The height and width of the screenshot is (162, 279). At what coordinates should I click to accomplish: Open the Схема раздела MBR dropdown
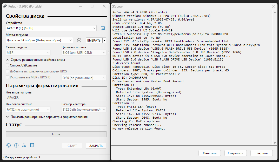coord(28,53)
